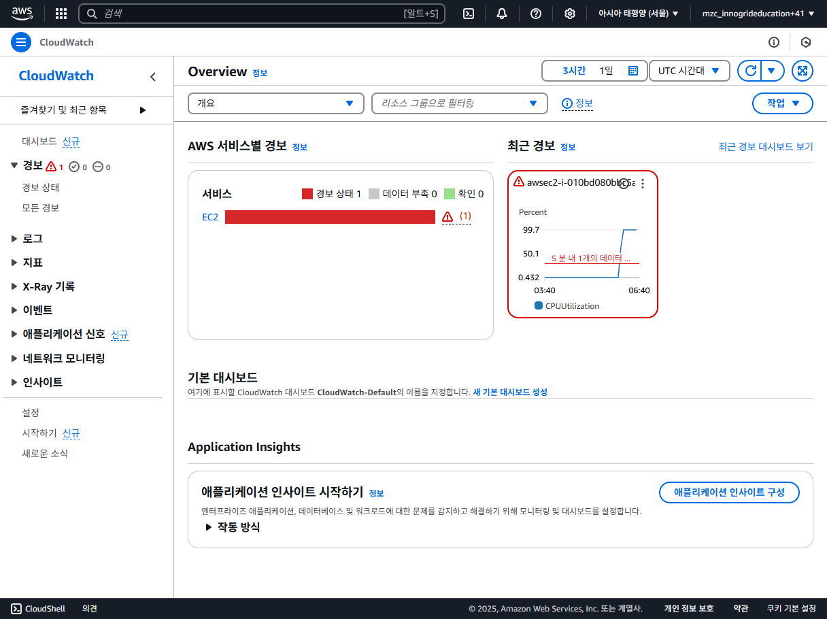Click 정보 link next to Overview title
The height and width of the screenshot is (619, 827).
(x=260, y=73)
